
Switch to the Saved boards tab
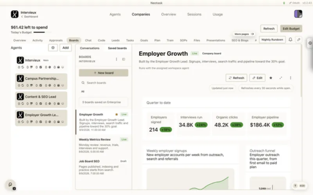[117, 48]
